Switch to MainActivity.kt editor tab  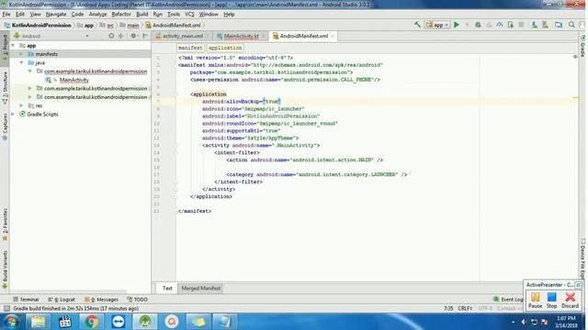coord(241,36)
